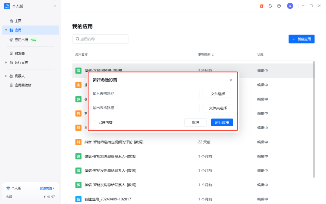326x204 pixels.
Task: Open the 个人版 workspace dropdown chevron
Action: point(55,6)
